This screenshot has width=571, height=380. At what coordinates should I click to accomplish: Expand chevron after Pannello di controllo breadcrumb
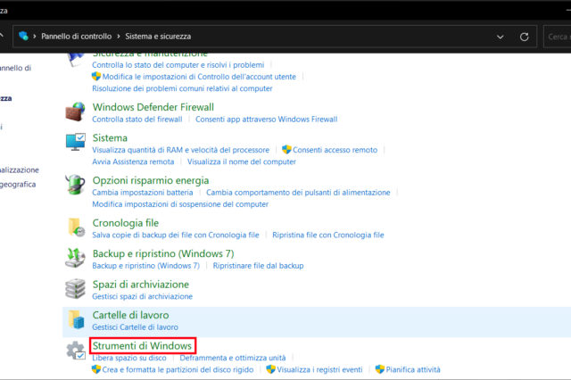[x=118, y=37]
